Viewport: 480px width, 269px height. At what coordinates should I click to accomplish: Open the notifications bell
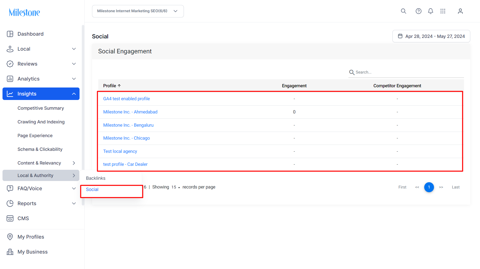click(430, 11)
